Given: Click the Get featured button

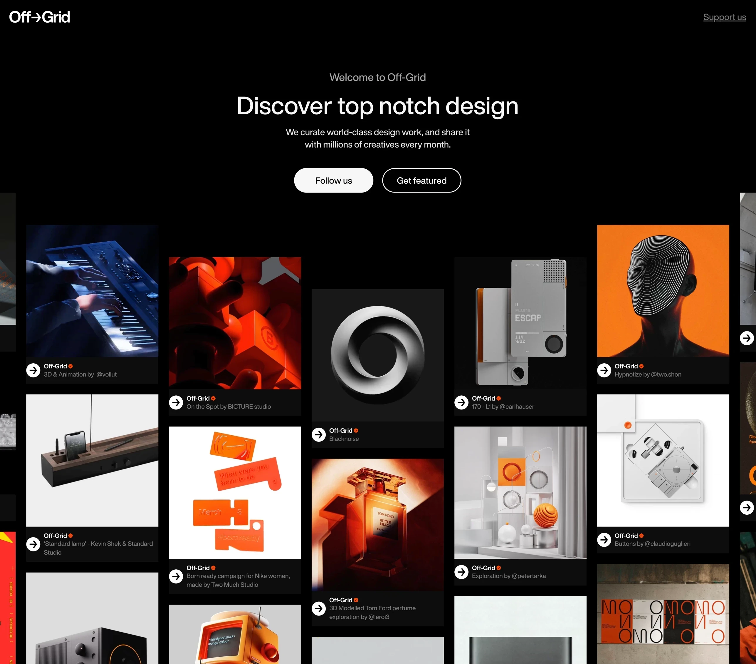Looking at the screenshot, I should [422, 180].
